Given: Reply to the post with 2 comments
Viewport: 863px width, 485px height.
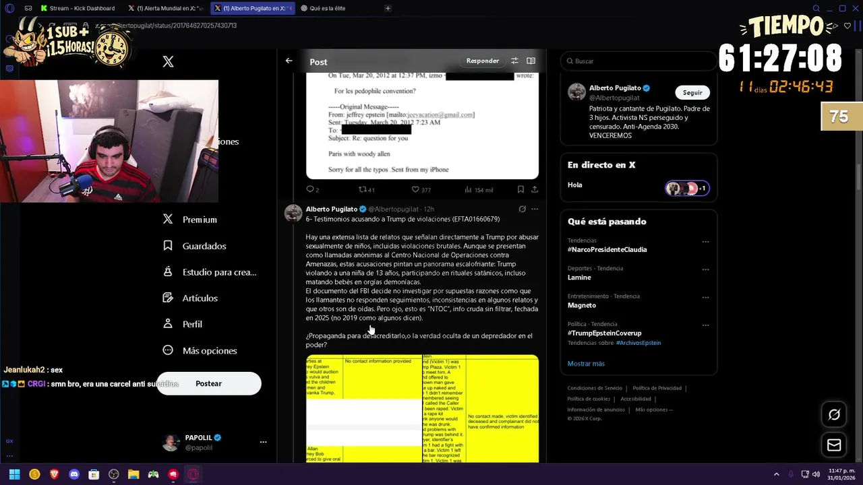Looking at the screenshot, I should click(x=312, y=189).
